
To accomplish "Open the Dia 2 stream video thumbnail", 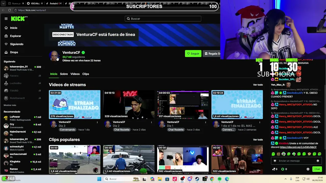I will 129,104.
